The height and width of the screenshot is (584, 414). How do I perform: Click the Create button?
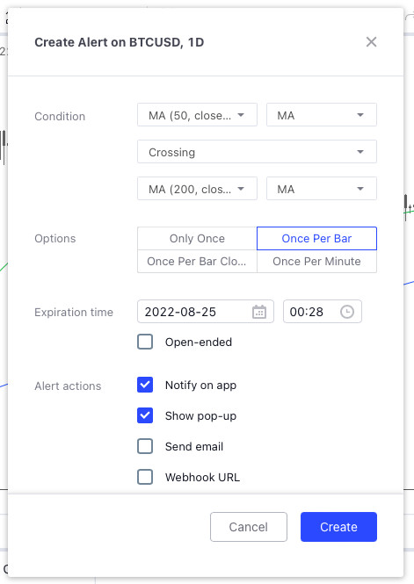click(338, 527)
